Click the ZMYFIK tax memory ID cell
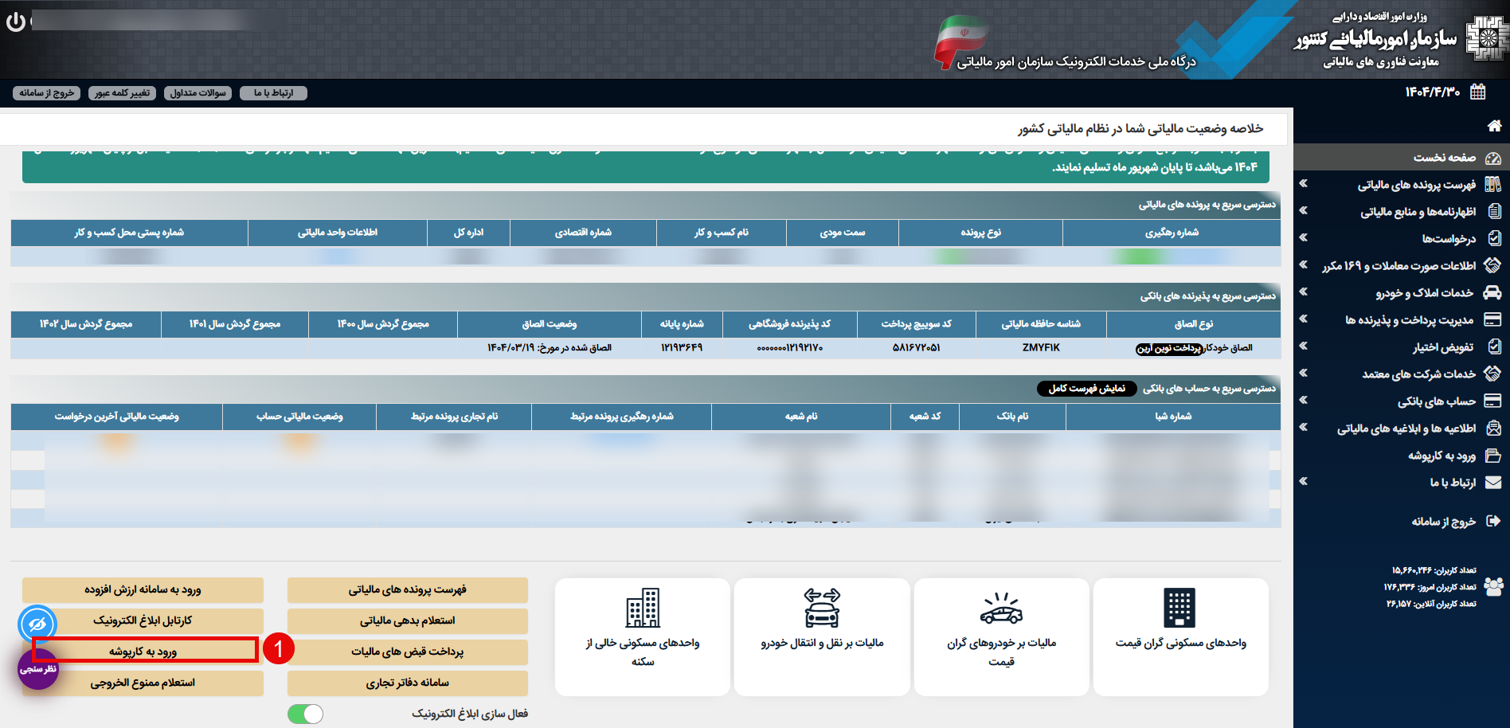Screen dimensions: 1510x728 [x=1041, y=348]
